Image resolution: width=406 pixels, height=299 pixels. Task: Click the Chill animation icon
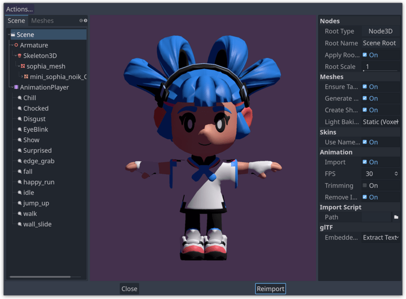click(20, 98)
